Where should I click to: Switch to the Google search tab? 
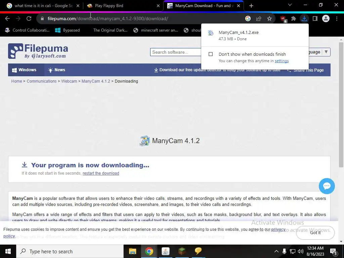click(43, 6)
